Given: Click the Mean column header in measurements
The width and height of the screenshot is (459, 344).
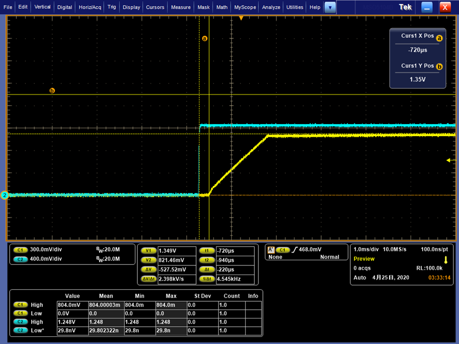Looking at the screenshot, I should point(106,296).
